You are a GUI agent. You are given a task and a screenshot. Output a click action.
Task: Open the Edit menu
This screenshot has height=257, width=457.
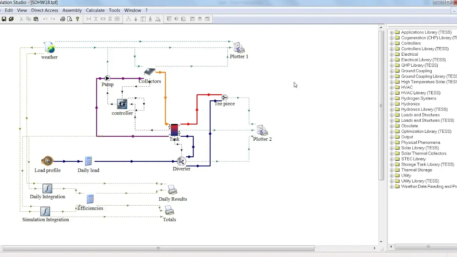point(9,10)
